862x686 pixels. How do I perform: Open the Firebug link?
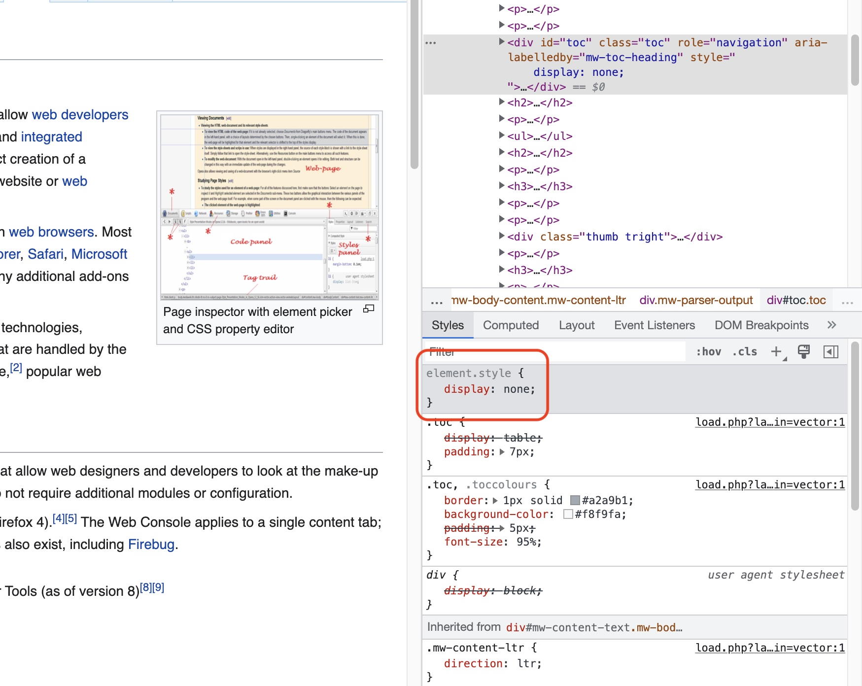click(151, 545)
